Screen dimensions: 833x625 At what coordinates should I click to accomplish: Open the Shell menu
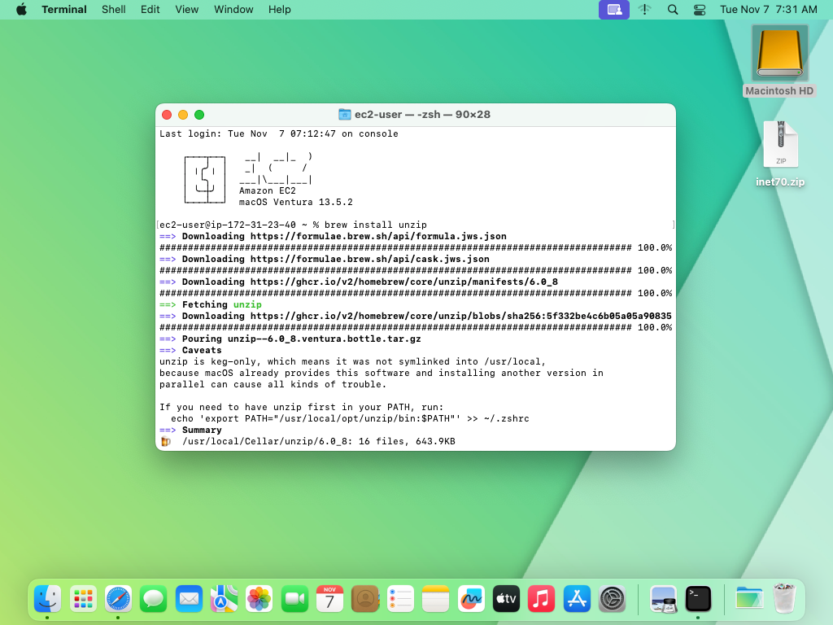point(114,10)
